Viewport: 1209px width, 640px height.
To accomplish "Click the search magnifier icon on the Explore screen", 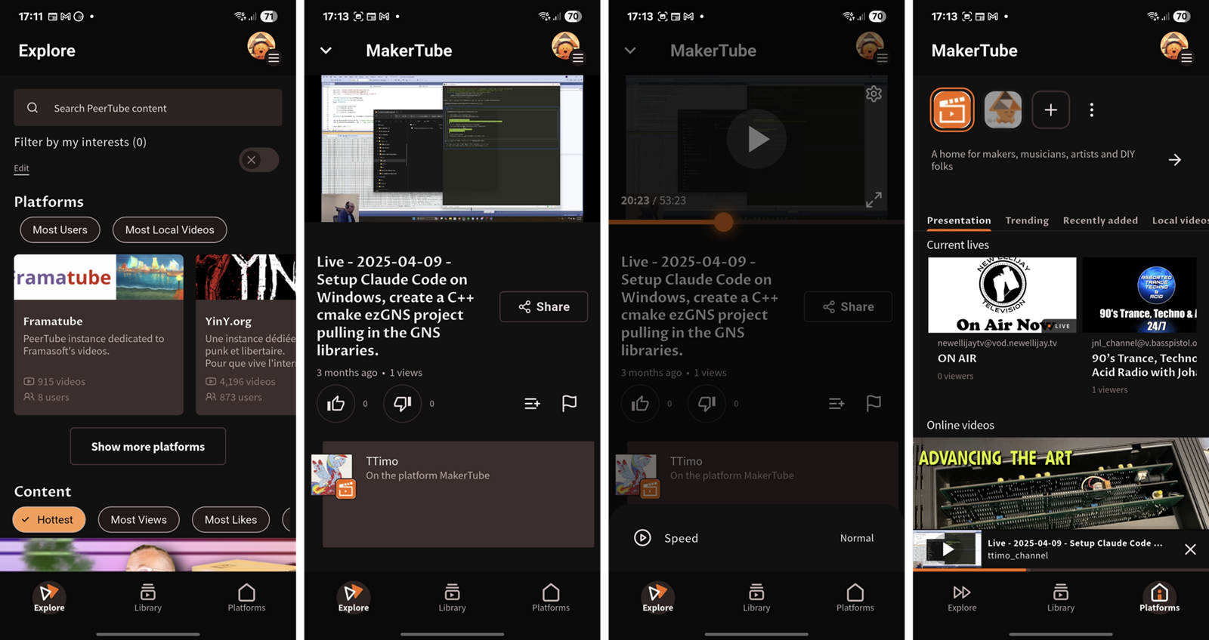I will (x=32, y=108).
